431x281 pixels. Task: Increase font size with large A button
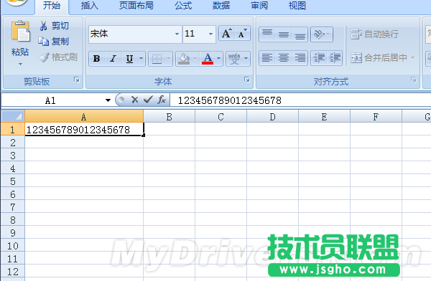click(x=226, y=34)
